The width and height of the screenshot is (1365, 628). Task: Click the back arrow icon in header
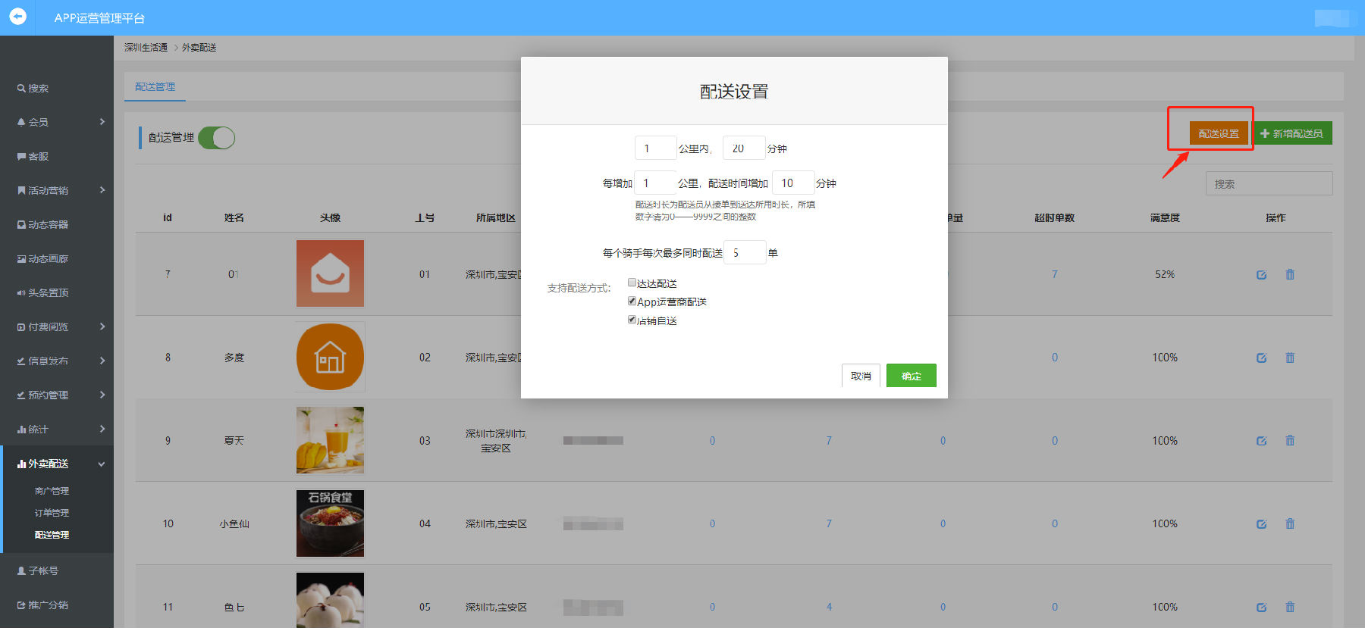point(17,16)
